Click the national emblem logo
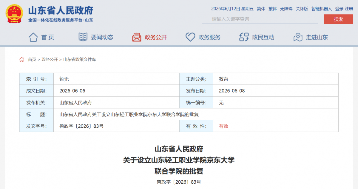This screenshot has width=358, height=189. point(15,14)
